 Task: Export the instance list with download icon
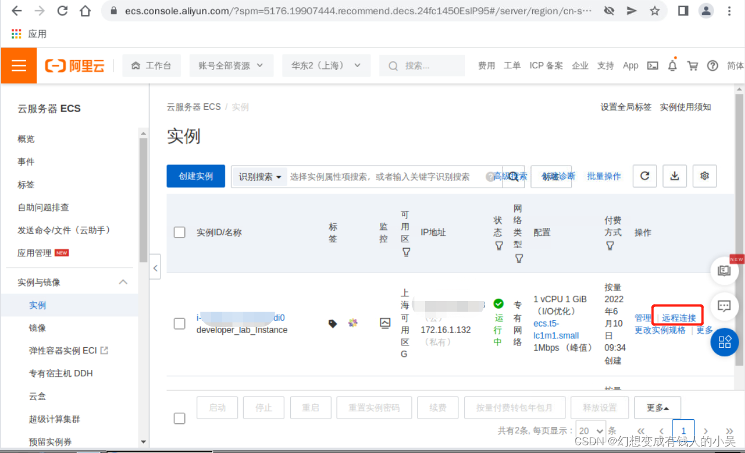(675, 176)
